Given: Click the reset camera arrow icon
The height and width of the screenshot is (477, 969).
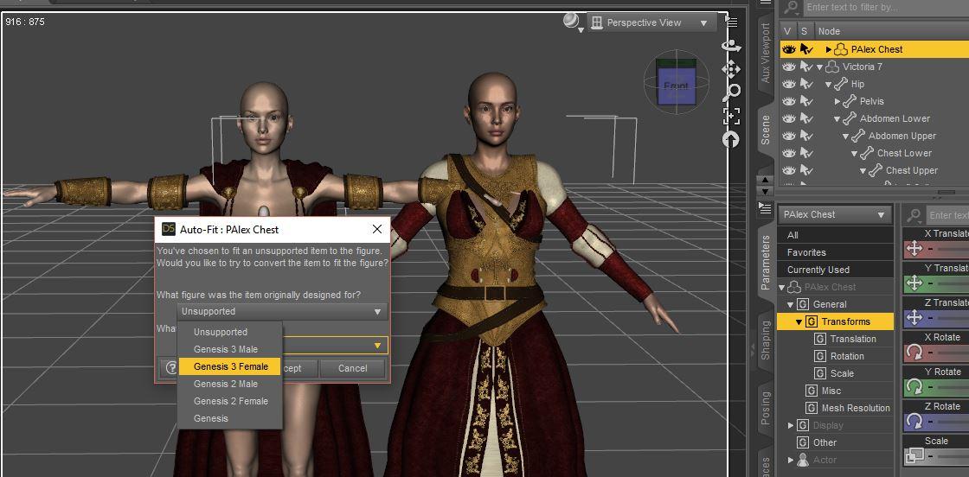Looking at the screenshot, I should click(731, 140).
